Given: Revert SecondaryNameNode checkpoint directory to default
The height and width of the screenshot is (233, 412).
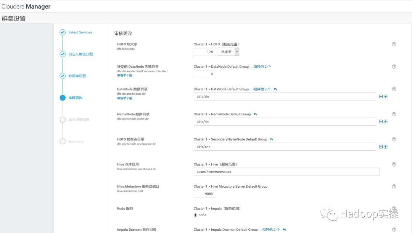Looking at the screenshot, I should [x=272, y=139].
